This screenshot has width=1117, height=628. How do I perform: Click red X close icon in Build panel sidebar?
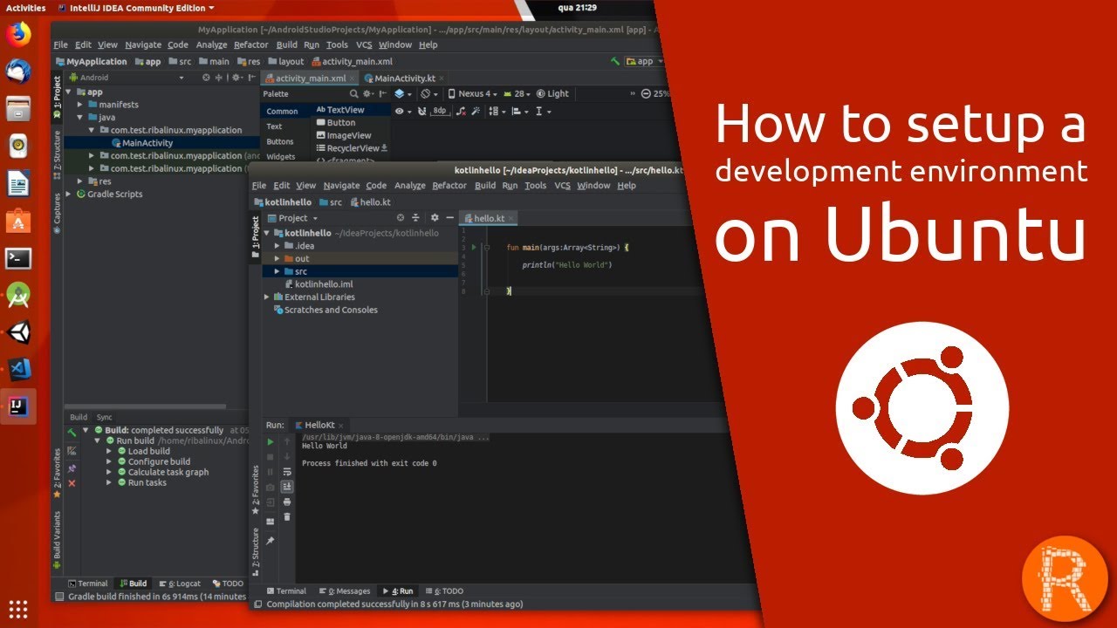coord(72,483)
